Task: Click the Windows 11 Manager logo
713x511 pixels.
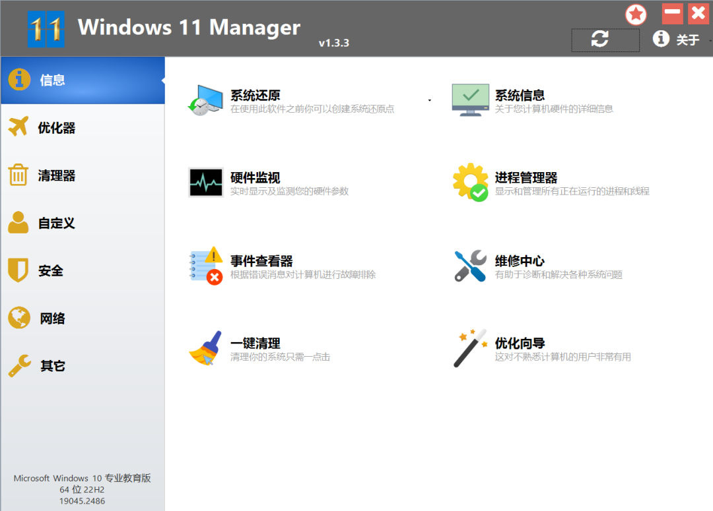Action: pos(46,29)
